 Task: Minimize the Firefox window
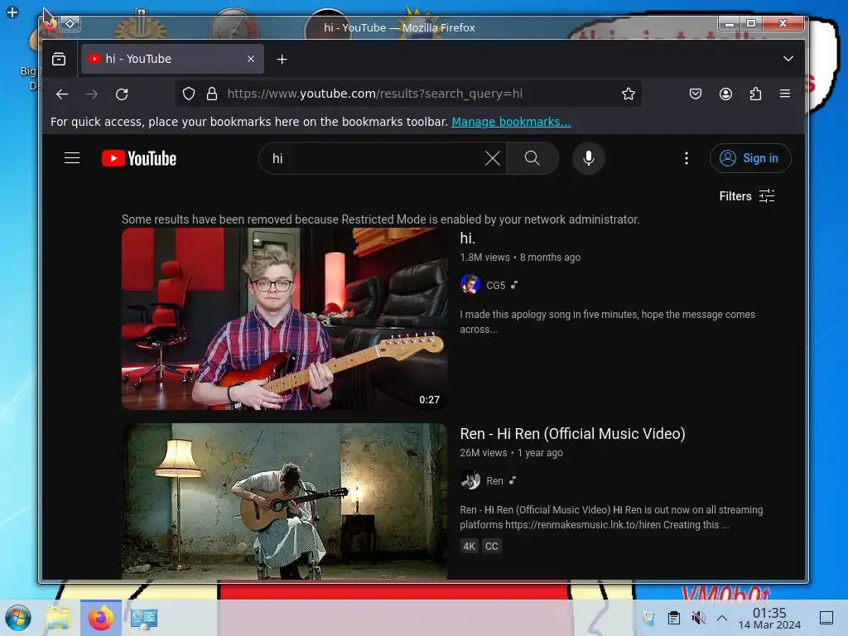point(729,23)
